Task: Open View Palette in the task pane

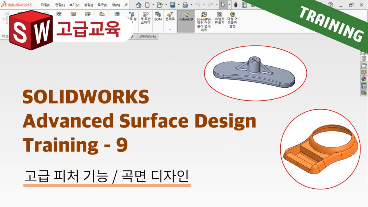Action: [364, 72]
